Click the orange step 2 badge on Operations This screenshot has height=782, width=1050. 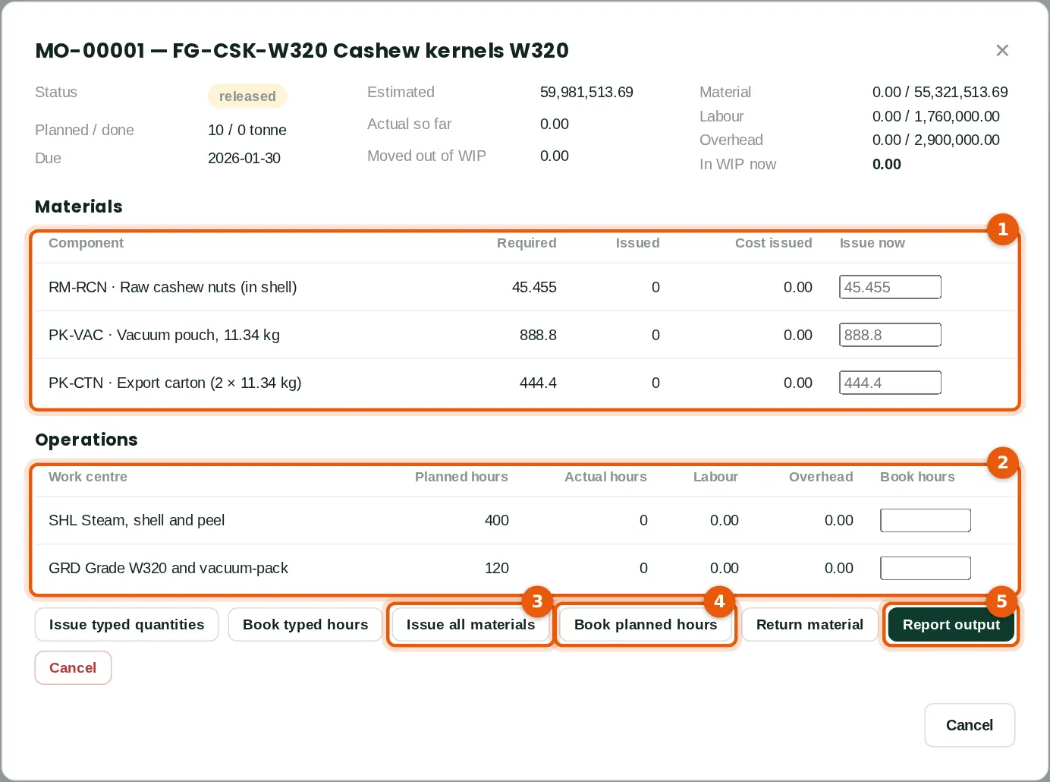(1002, 462)
